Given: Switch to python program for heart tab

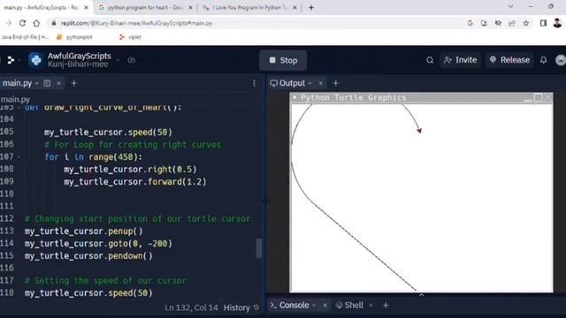Looking at the screenshot, I should (x=145, y=8).
